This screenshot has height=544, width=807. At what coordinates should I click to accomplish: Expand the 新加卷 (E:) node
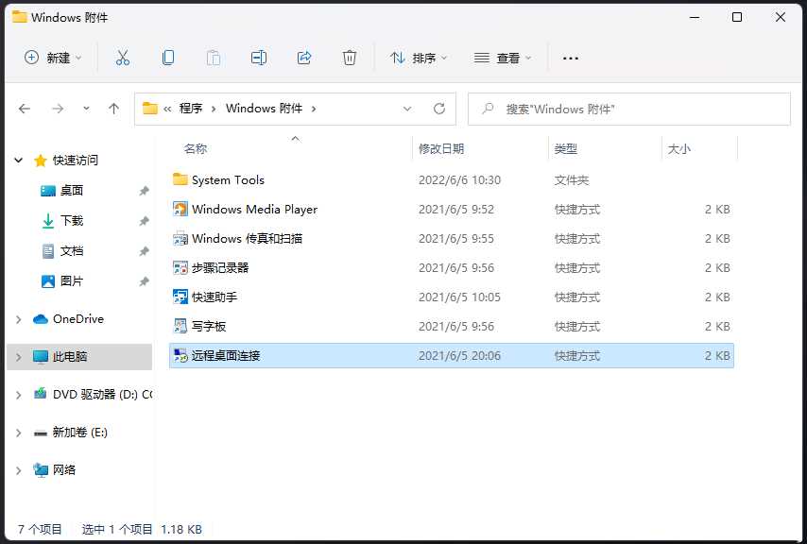coord(19,433)
